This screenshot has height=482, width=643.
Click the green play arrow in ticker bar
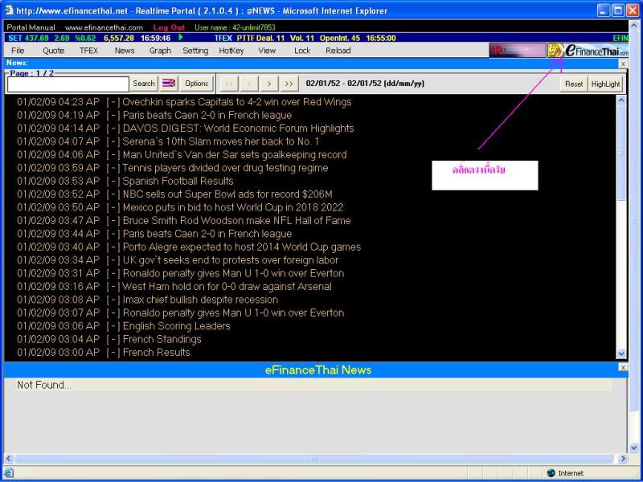[x=181, y=38]
